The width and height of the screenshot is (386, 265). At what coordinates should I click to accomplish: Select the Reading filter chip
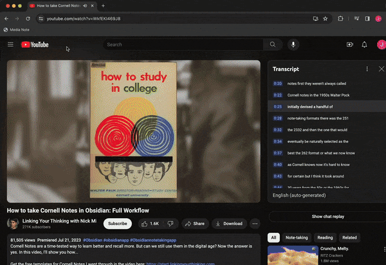[325, 238]
